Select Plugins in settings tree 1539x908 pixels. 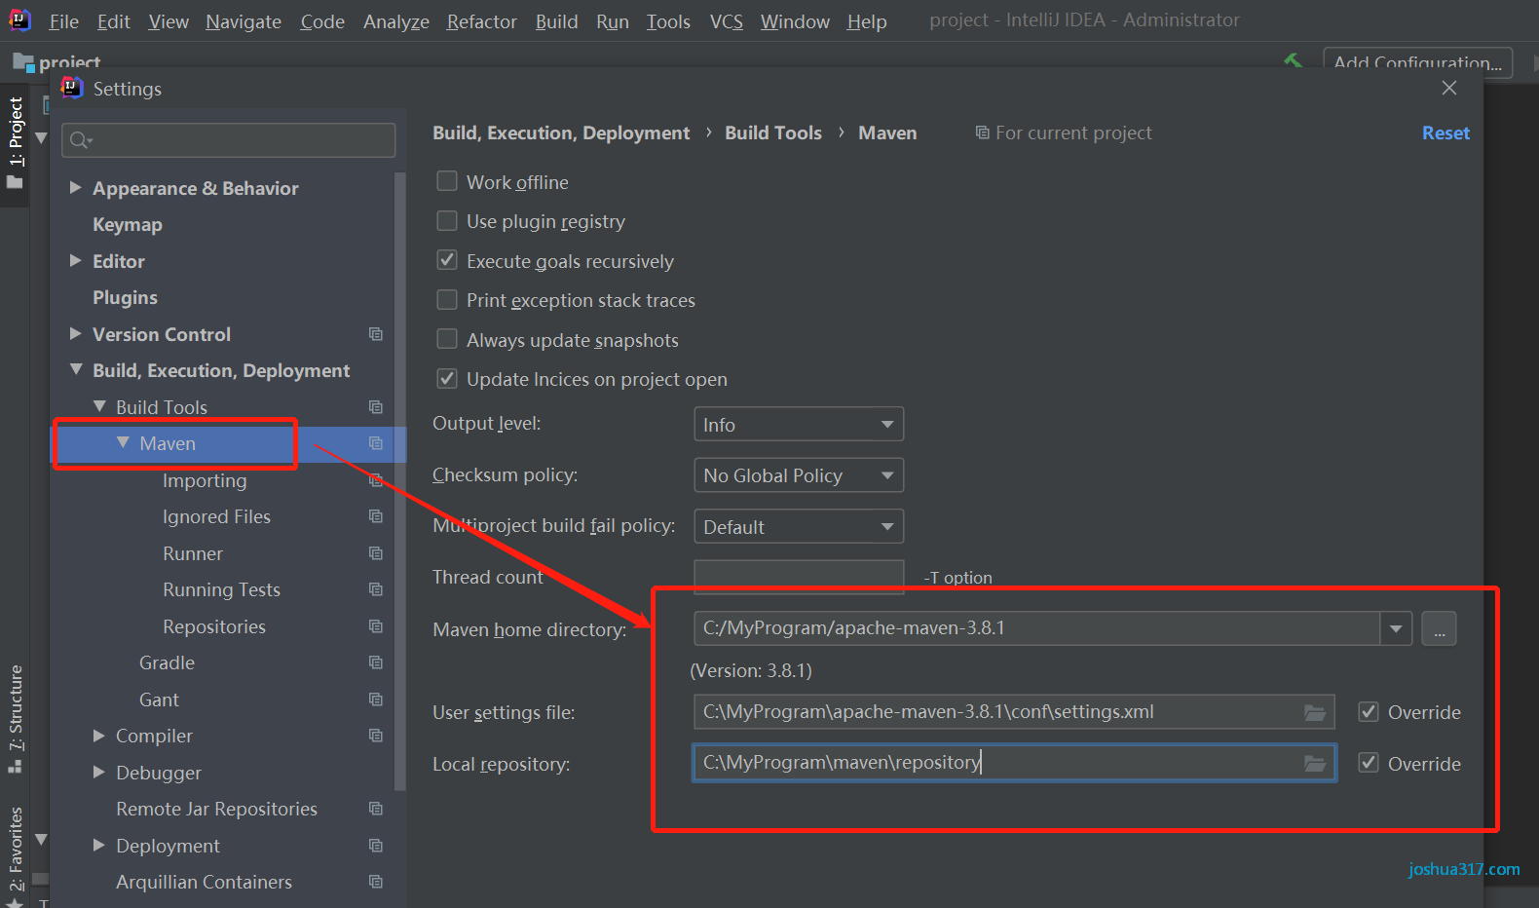(125, 297)
